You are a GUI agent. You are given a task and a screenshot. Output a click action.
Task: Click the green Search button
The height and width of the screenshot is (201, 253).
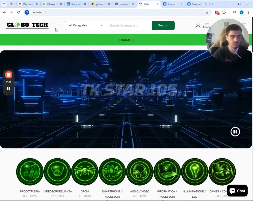tap(163, 25)
